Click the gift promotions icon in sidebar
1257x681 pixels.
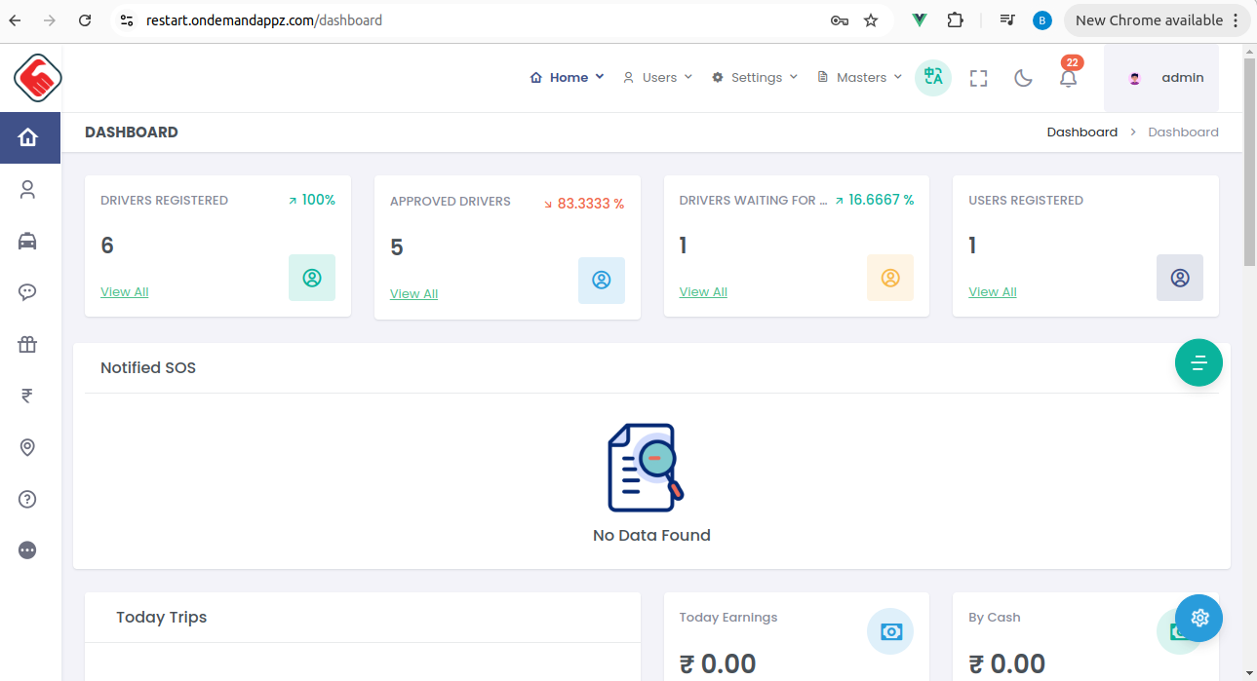point(26,344)
